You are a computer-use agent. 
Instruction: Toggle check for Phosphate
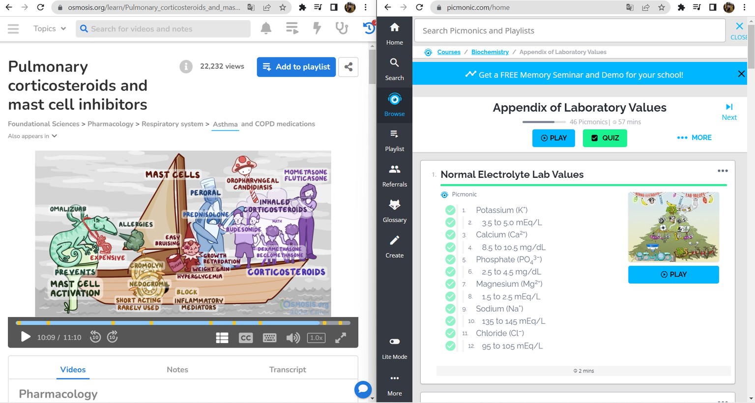(450, 259)
